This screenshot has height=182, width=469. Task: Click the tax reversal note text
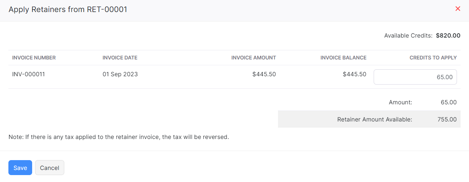(x=119, y=138)
